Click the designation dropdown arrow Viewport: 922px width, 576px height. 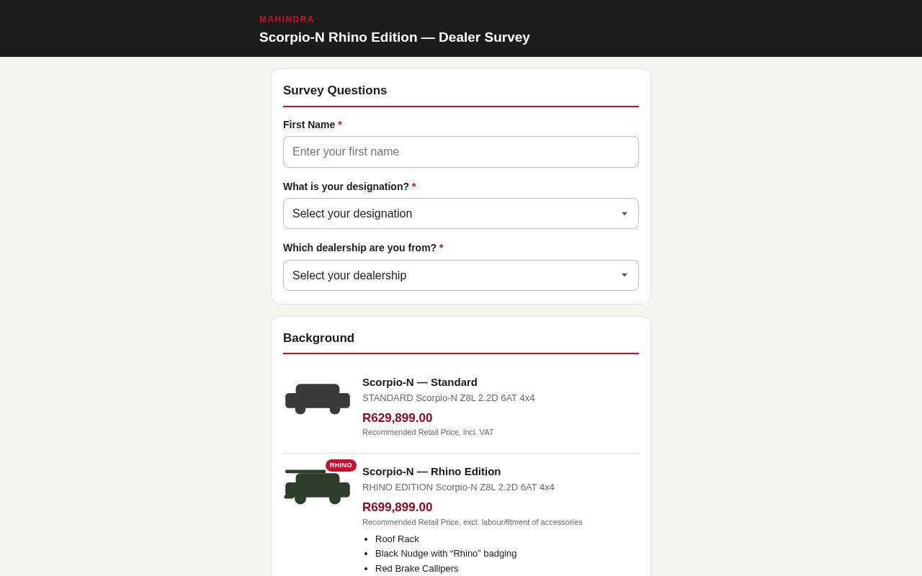click(x=625, y=214)
